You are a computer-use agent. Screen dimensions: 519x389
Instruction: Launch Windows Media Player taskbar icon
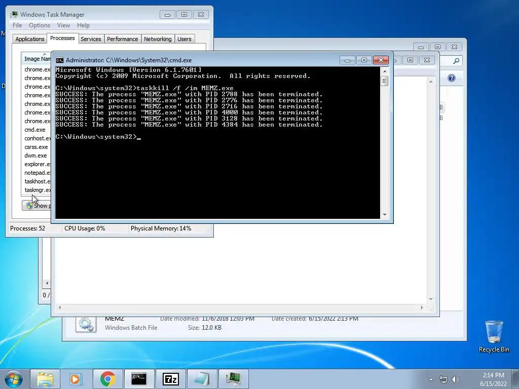pyautogui.click(x=76, y=379)
